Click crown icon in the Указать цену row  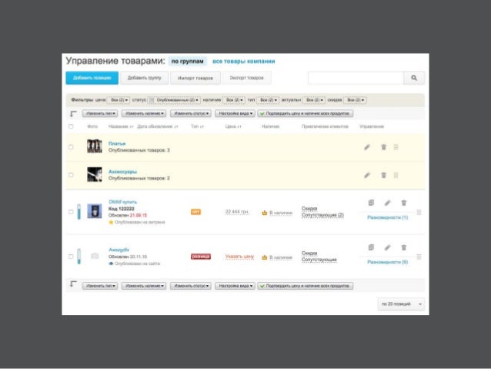(264, 257)
